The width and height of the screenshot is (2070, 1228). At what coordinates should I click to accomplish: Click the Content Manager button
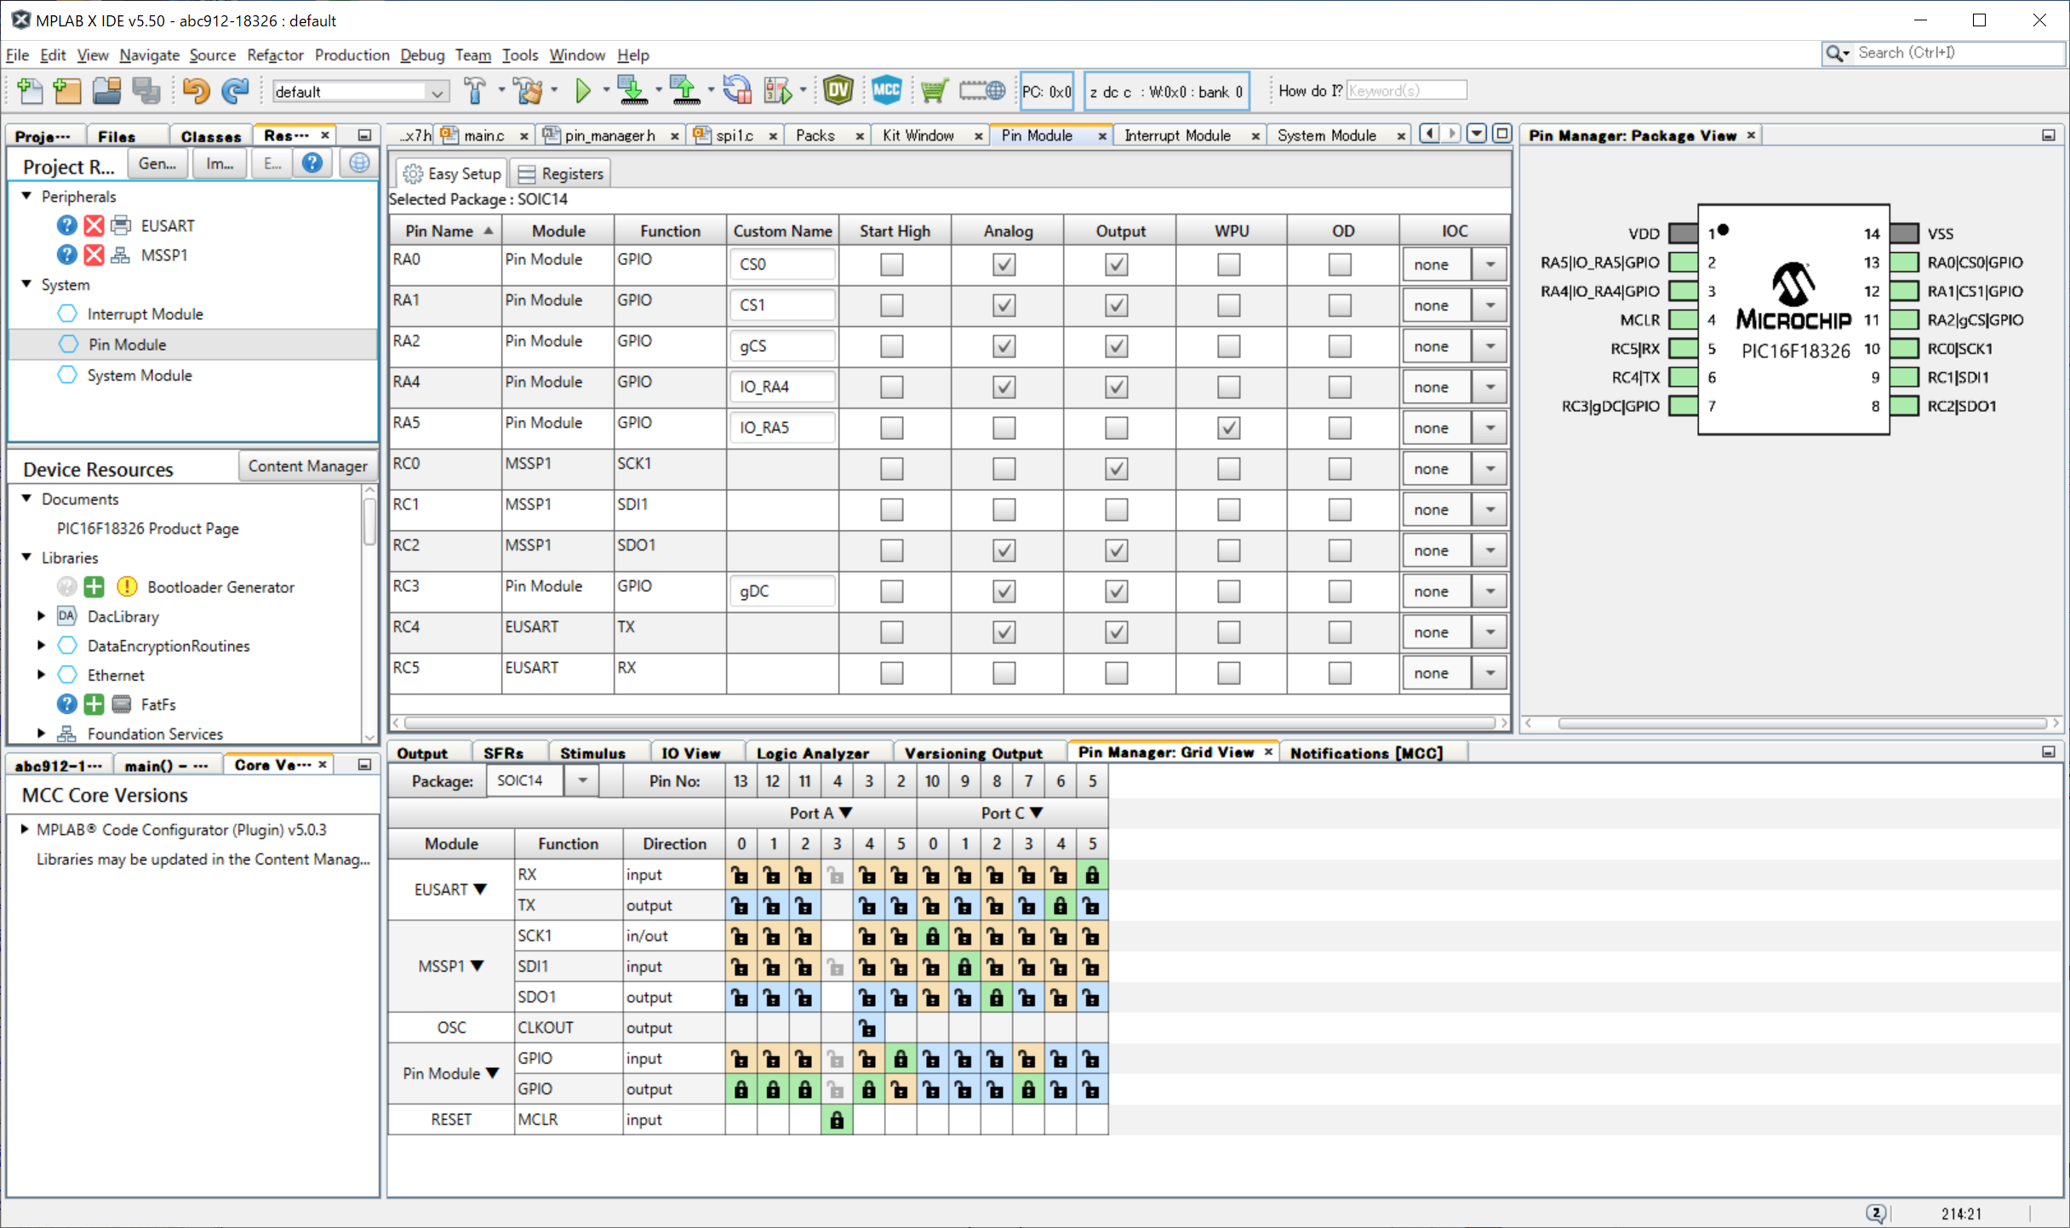[x=307, y=466]
